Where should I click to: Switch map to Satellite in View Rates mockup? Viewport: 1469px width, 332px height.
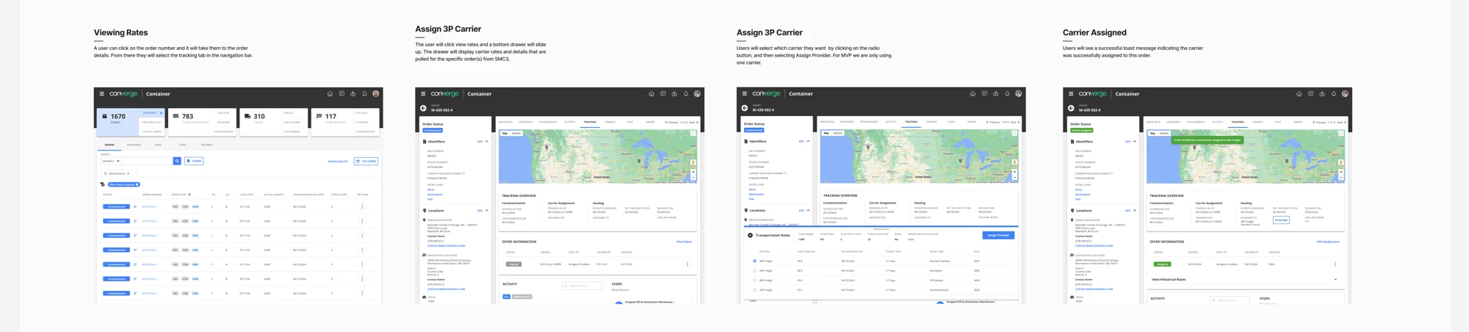click(x=516, y=133)
